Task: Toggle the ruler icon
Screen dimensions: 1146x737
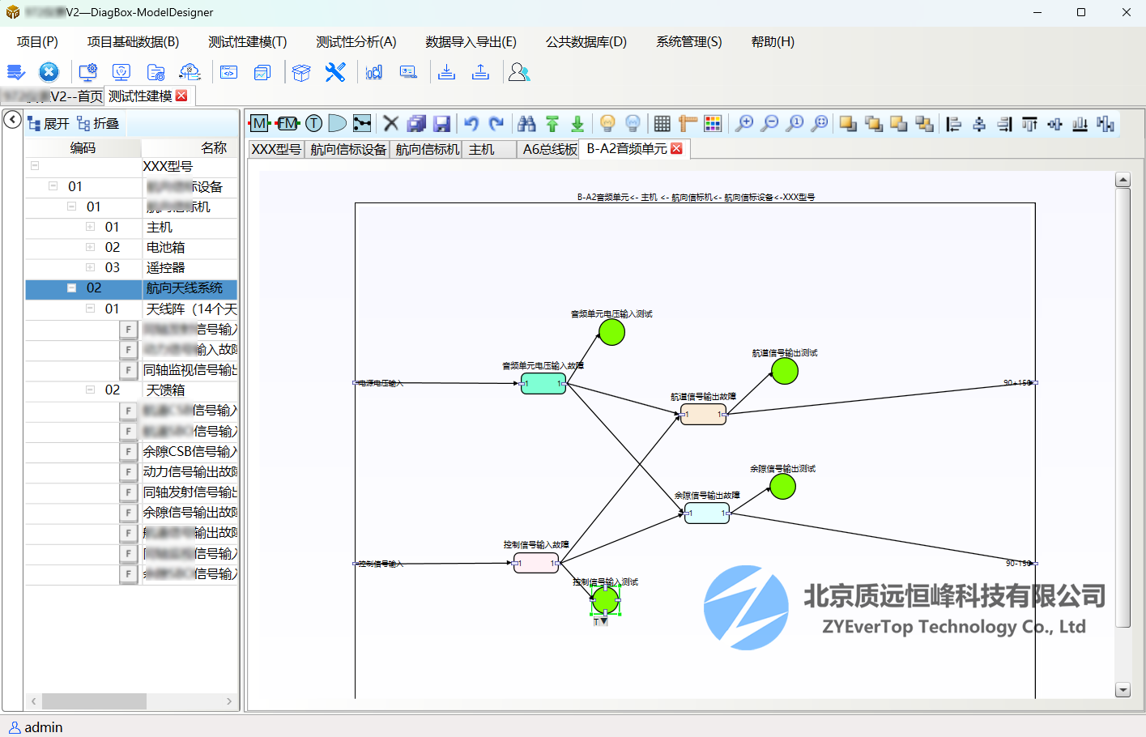Action: [x=688, y=123]
